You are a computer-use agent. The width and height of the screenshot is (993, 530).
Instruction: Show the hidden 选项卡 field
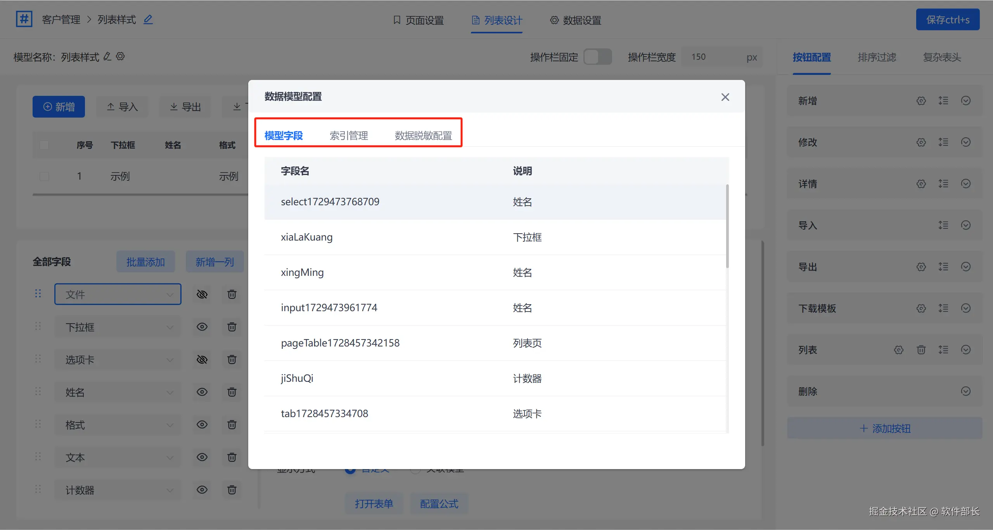click(x=202, y=360)
